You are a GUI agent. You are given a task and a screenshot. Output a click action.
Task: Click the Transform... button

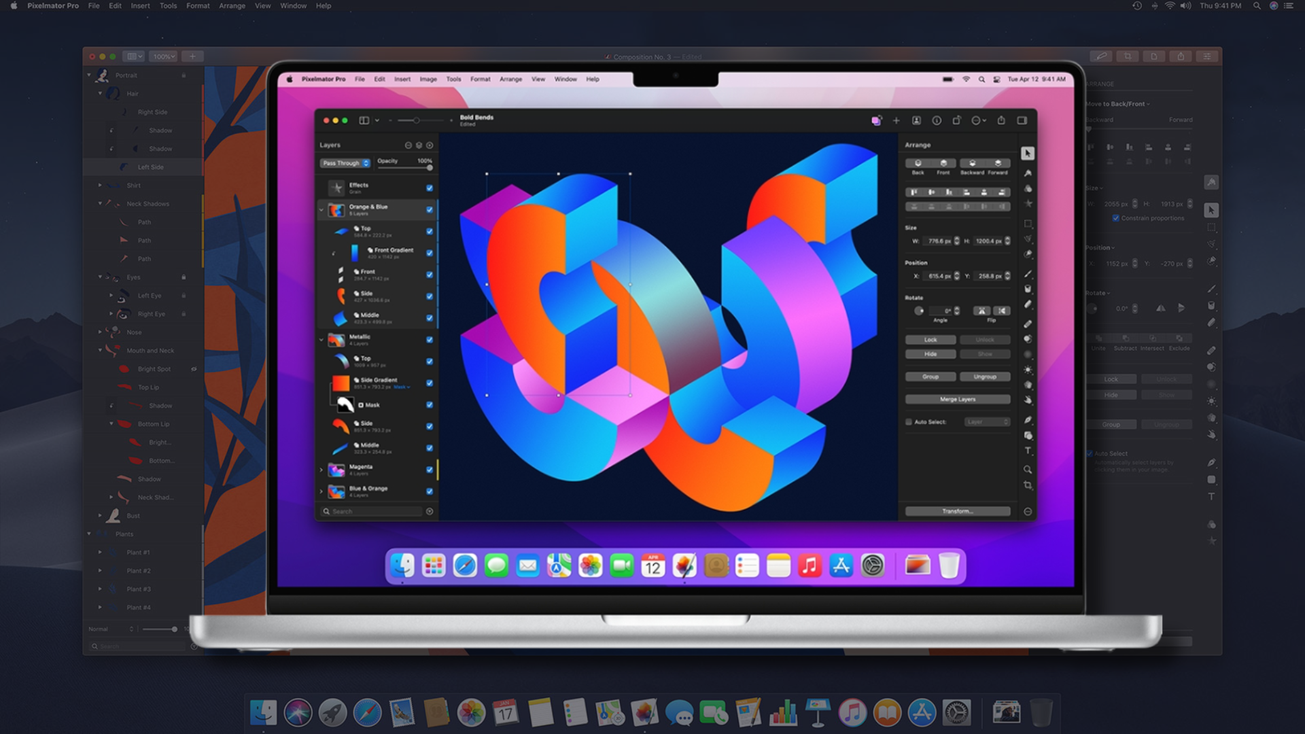[x=958, y=511]
